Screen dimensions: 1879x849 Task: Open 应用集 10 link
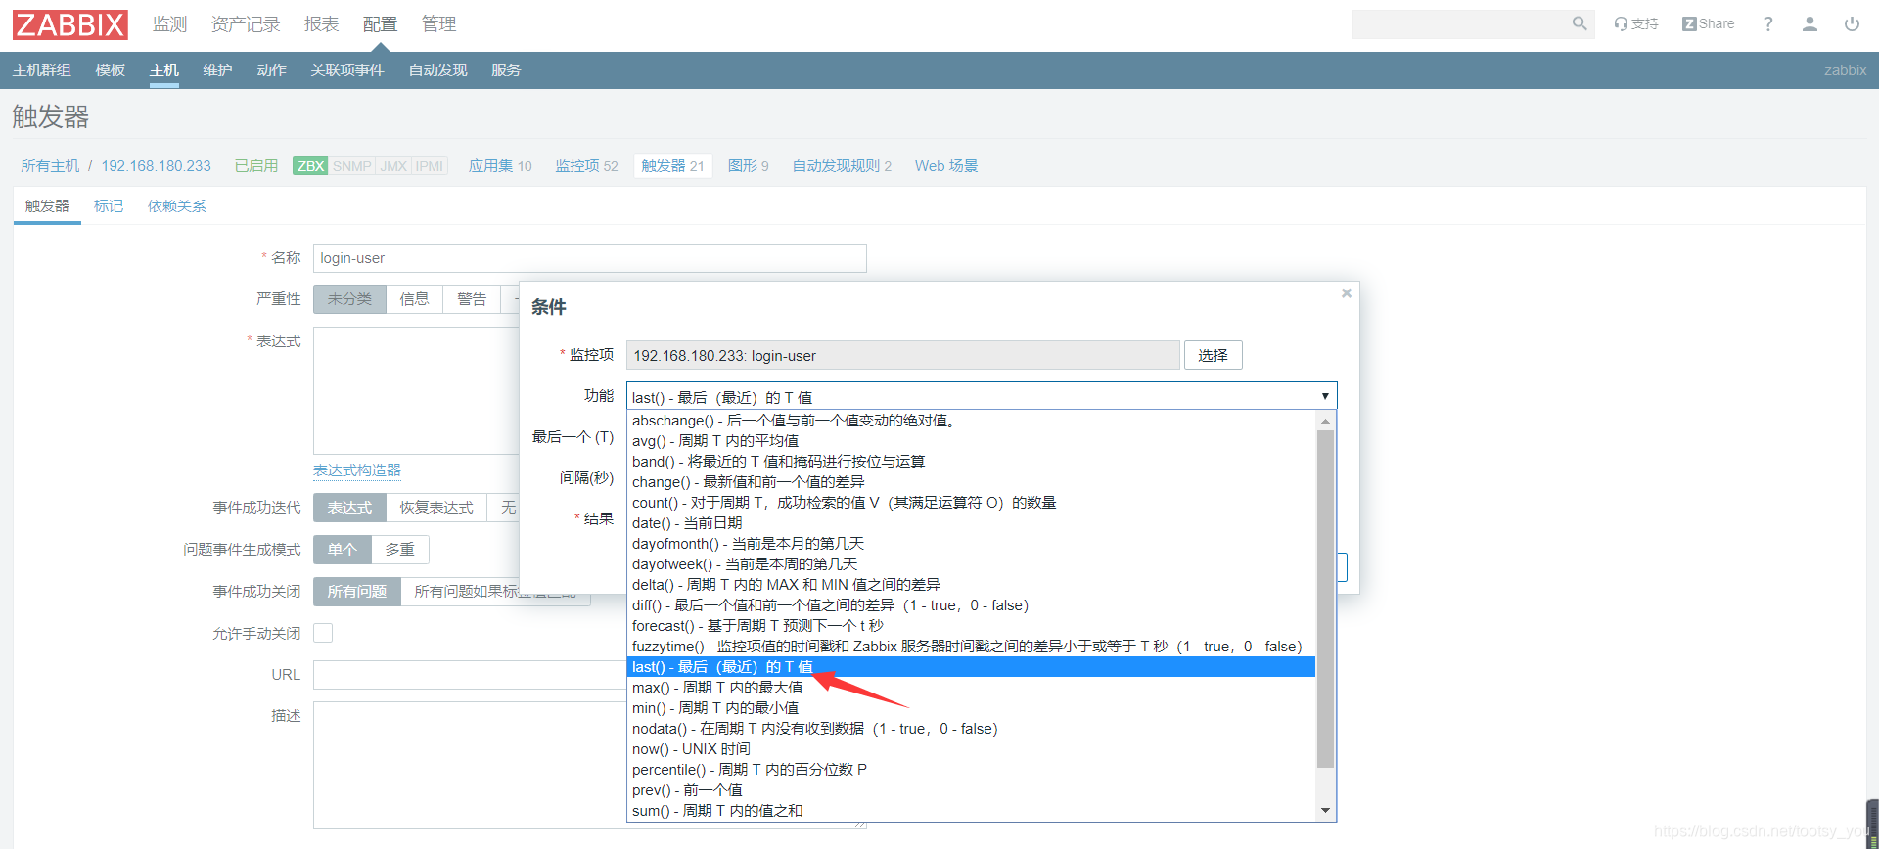[500, 166]
